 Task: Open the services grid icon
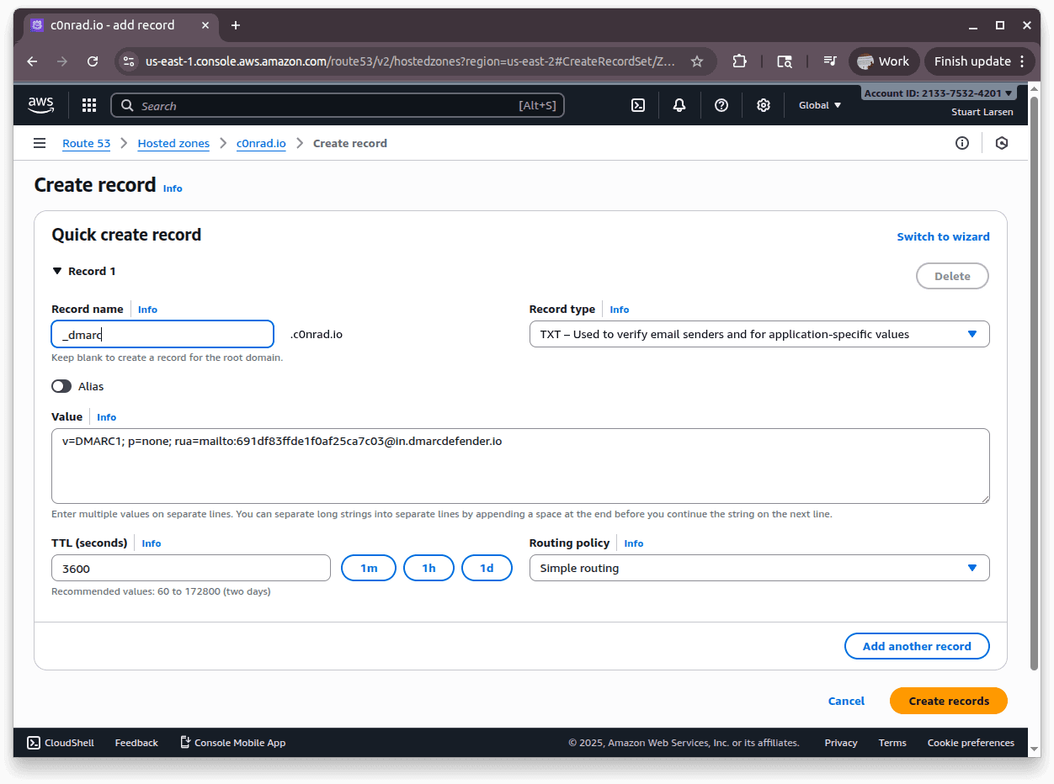point(88,104)
